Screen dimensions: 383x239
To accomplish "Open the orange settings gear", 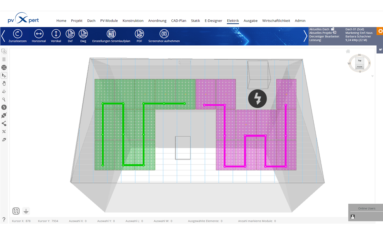I will (380, 31).
